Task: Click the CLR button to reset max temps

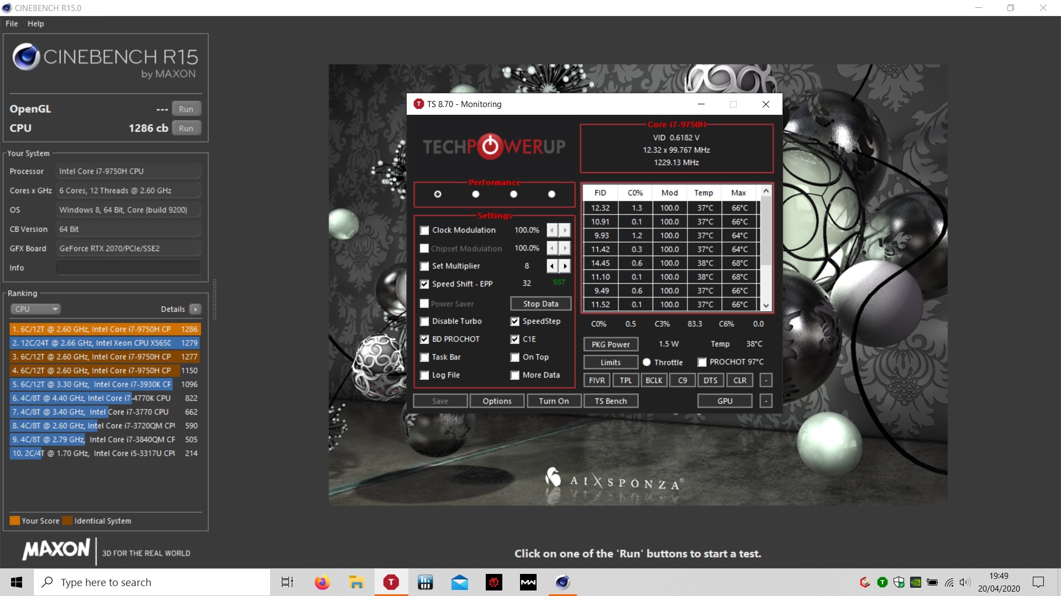Action: (739, 380)
